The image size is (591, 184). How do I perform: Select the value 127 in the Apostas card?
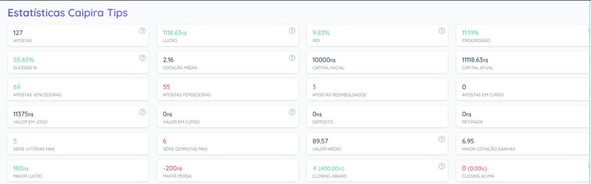(x=18, y=32)
